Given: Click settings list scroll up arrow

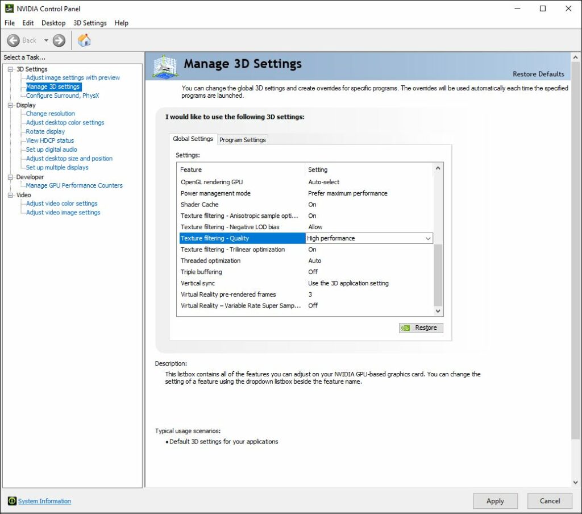Looking at the screenshot, I should pos(438,168).
